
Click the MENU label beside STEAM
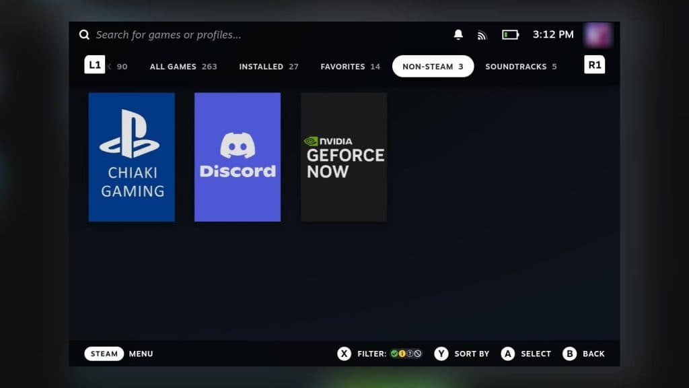coord(141,354)
